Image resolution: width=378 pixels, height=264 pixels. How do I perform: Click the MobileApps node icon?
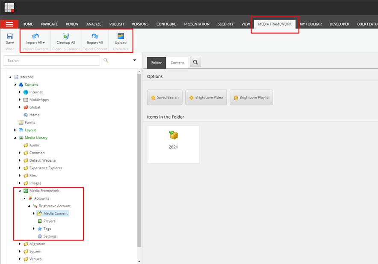pyautogui.click(x=26, y=99)
